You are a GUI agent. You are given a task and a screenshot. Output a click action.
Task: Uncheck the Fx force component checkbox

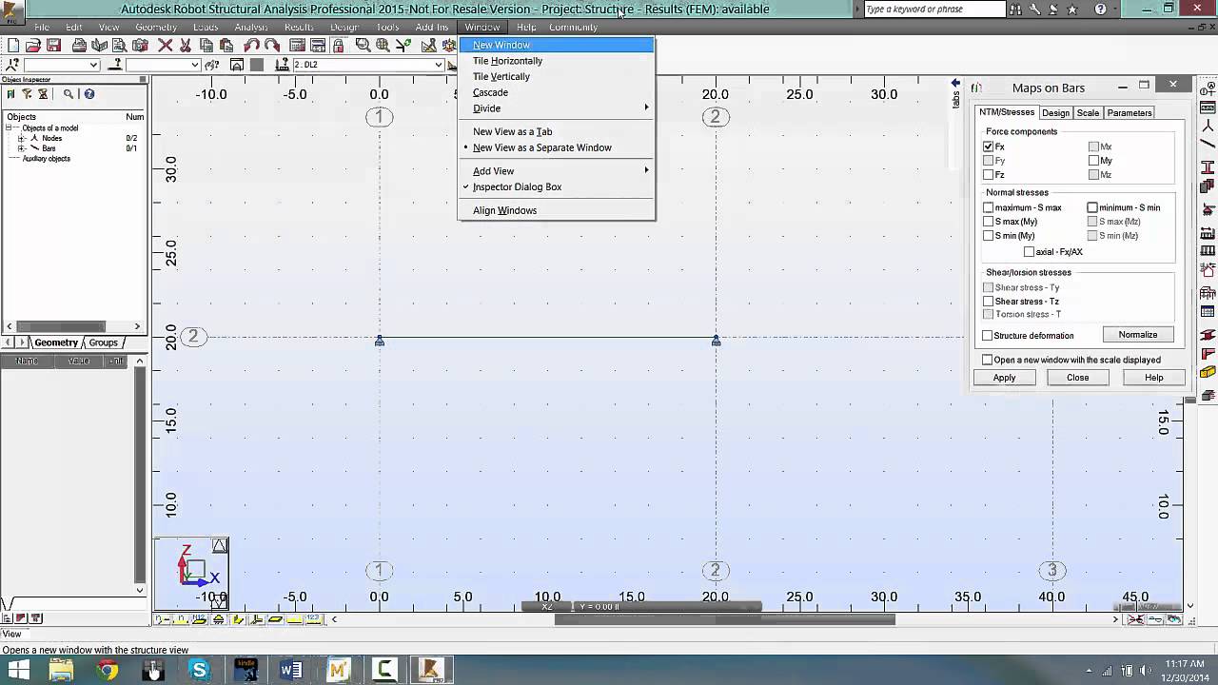[x=989, y=147]
